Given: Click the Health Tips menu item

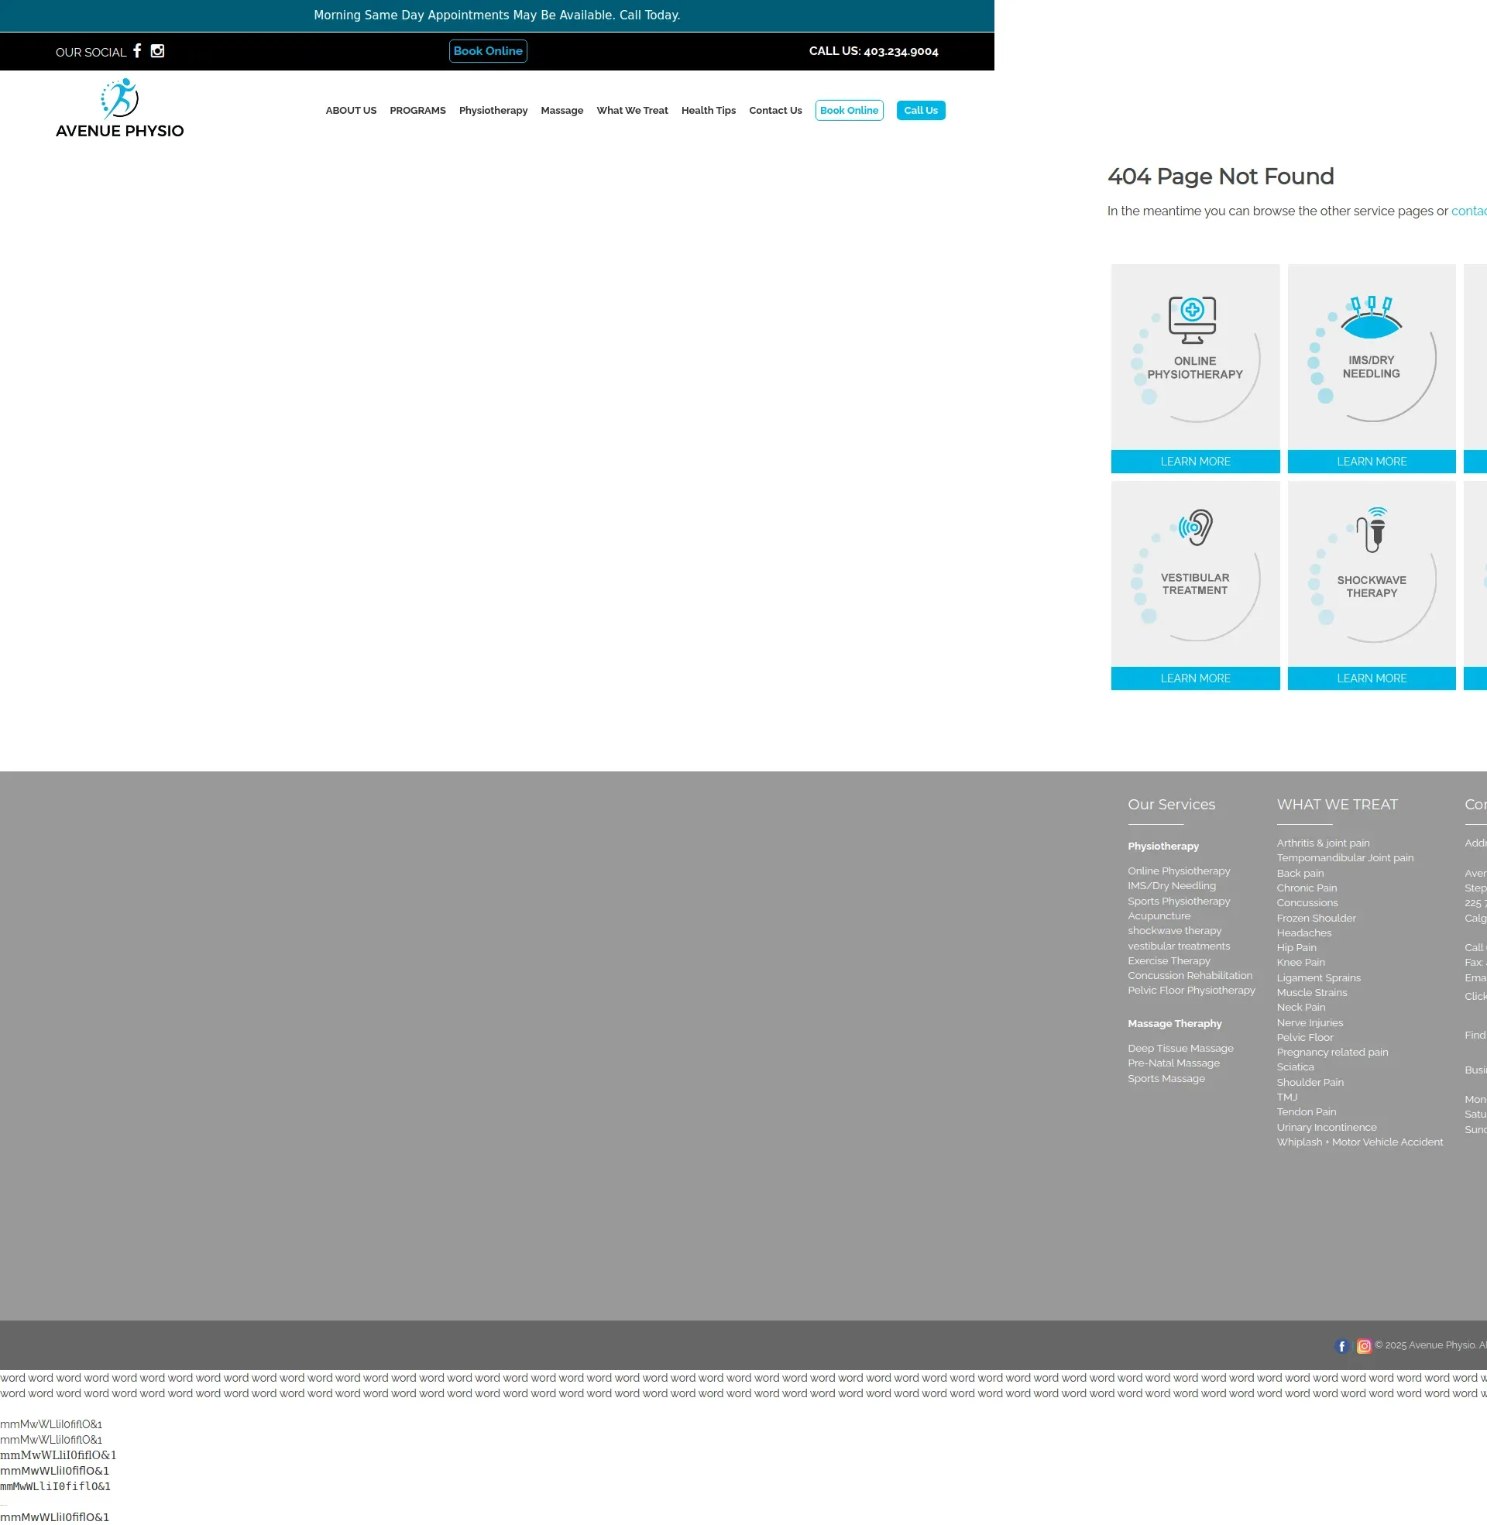Looking at the screenshot, I should pyautogui.click(x=708, y=111).
